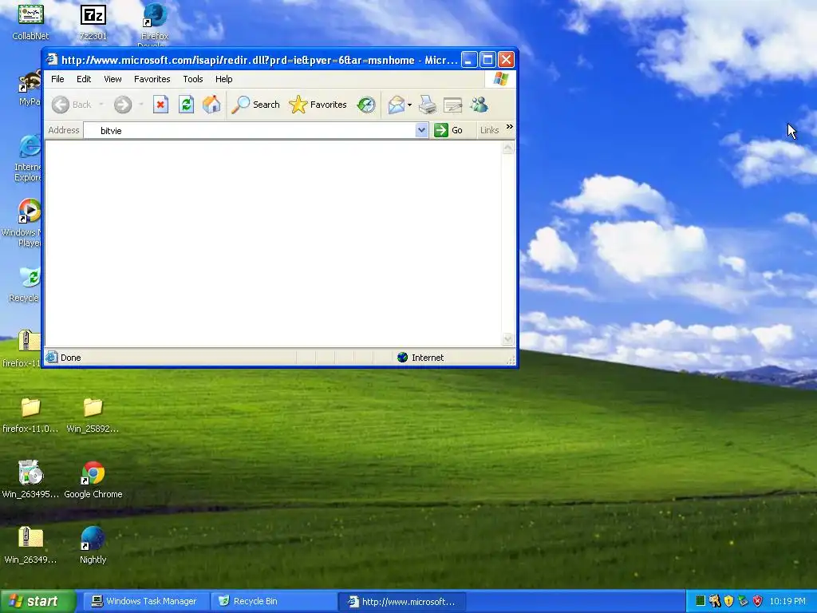
Task: Open the Favorites menu in menu bar
Action: pos(152,79)
